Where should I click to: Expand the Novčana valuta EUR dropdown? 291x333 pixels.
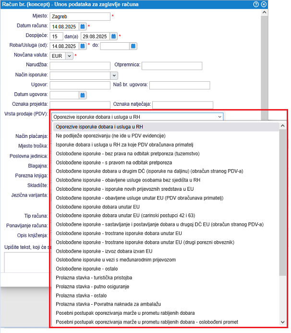(69, 56)
